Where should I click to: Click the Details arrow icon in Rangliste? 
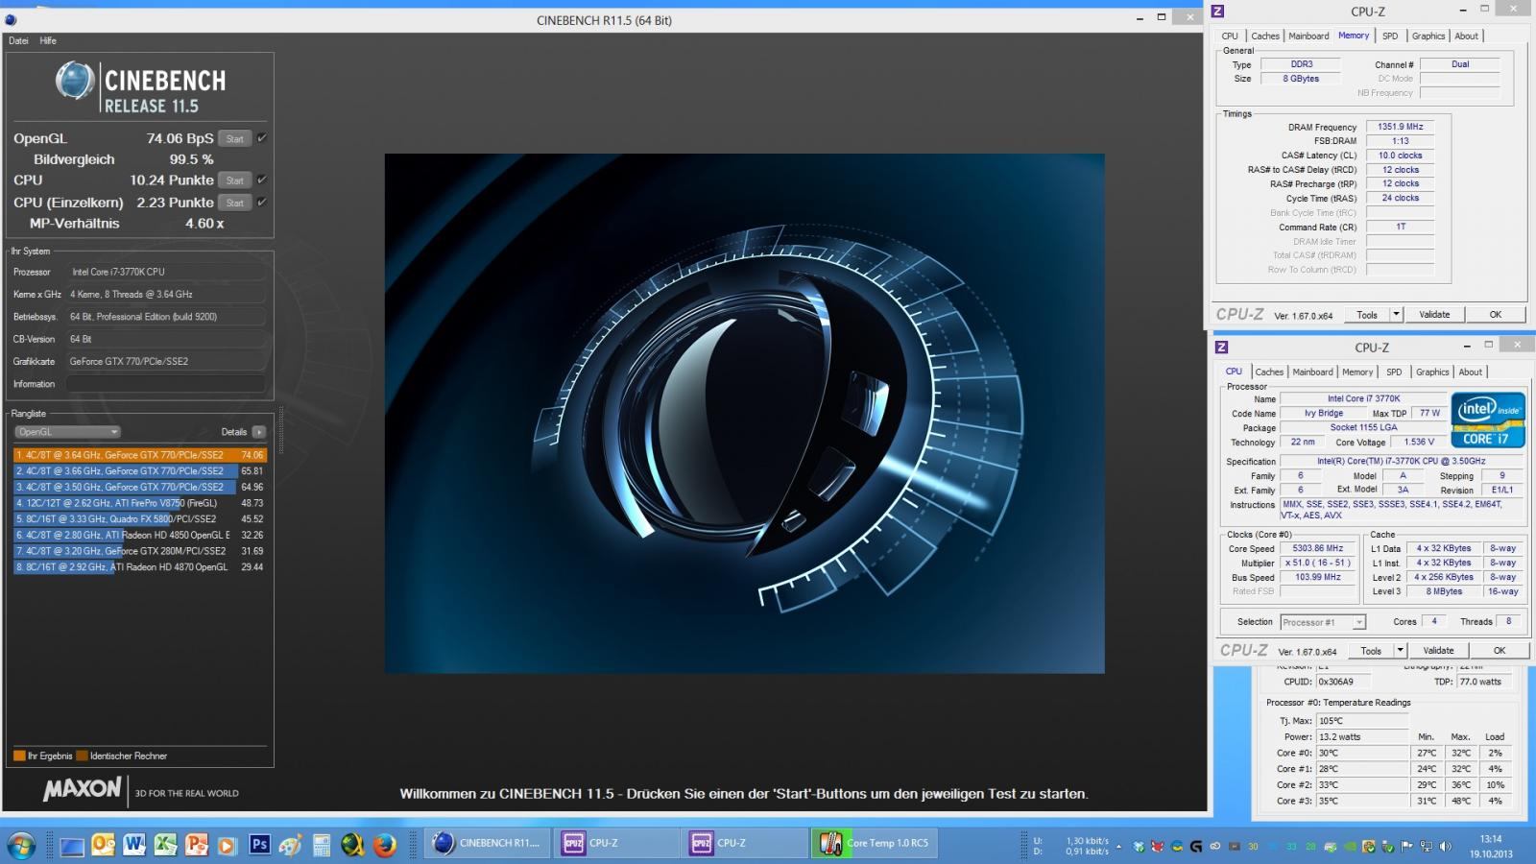click(x=258, y=432)
